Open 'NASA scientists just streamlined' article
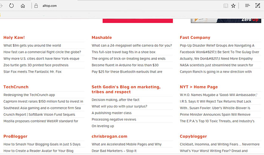 pyautogui.click(x=216, y=65)
